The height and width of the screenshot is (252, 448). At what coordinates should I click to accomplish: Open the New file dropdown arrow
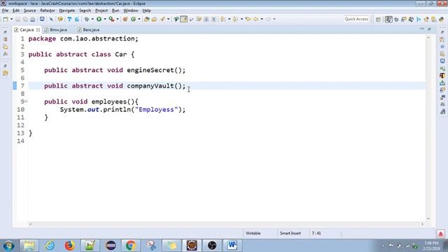[11, 19]
